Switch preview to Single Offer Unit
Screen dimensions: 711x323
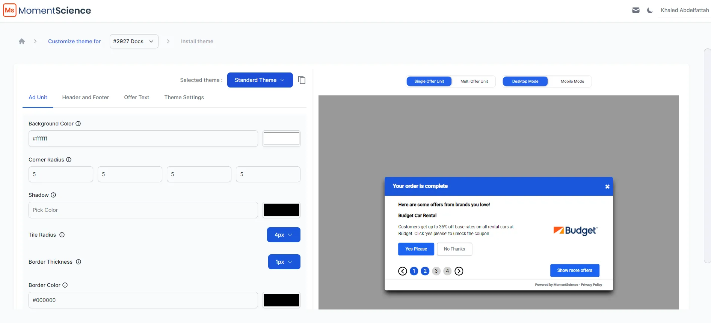click(429, 82)
